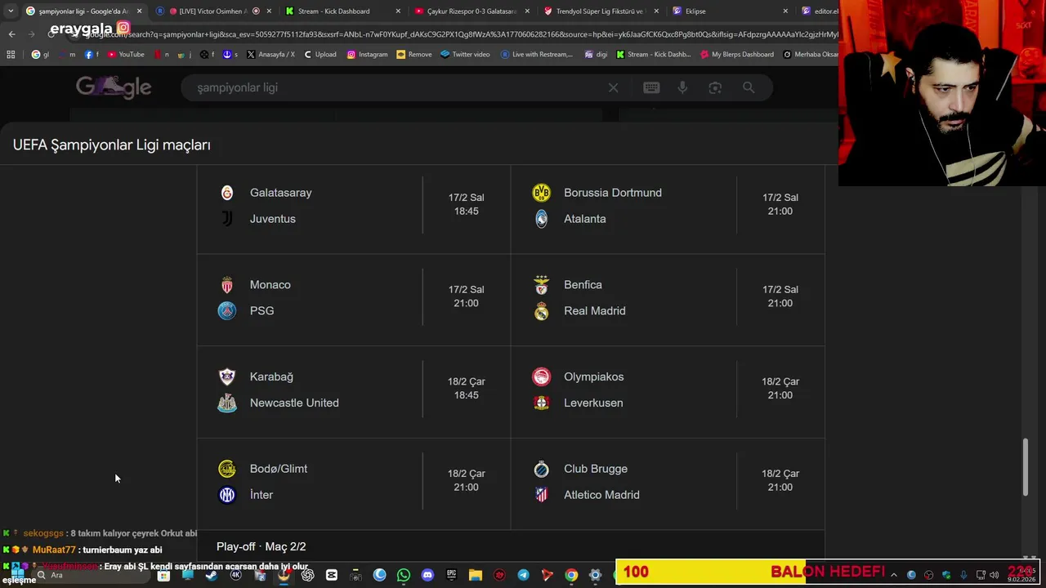The height and width of the screenshot is (588, 1046).
Task: Open the Galatasaray vs Juventus match
Action: pyautogui.click(x=354, y=206)
